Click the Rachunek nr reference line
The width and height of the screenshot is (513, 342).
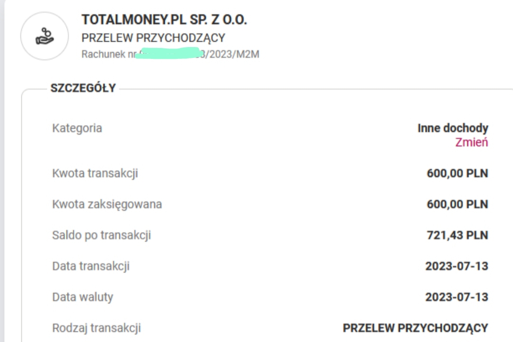[170, 54]
